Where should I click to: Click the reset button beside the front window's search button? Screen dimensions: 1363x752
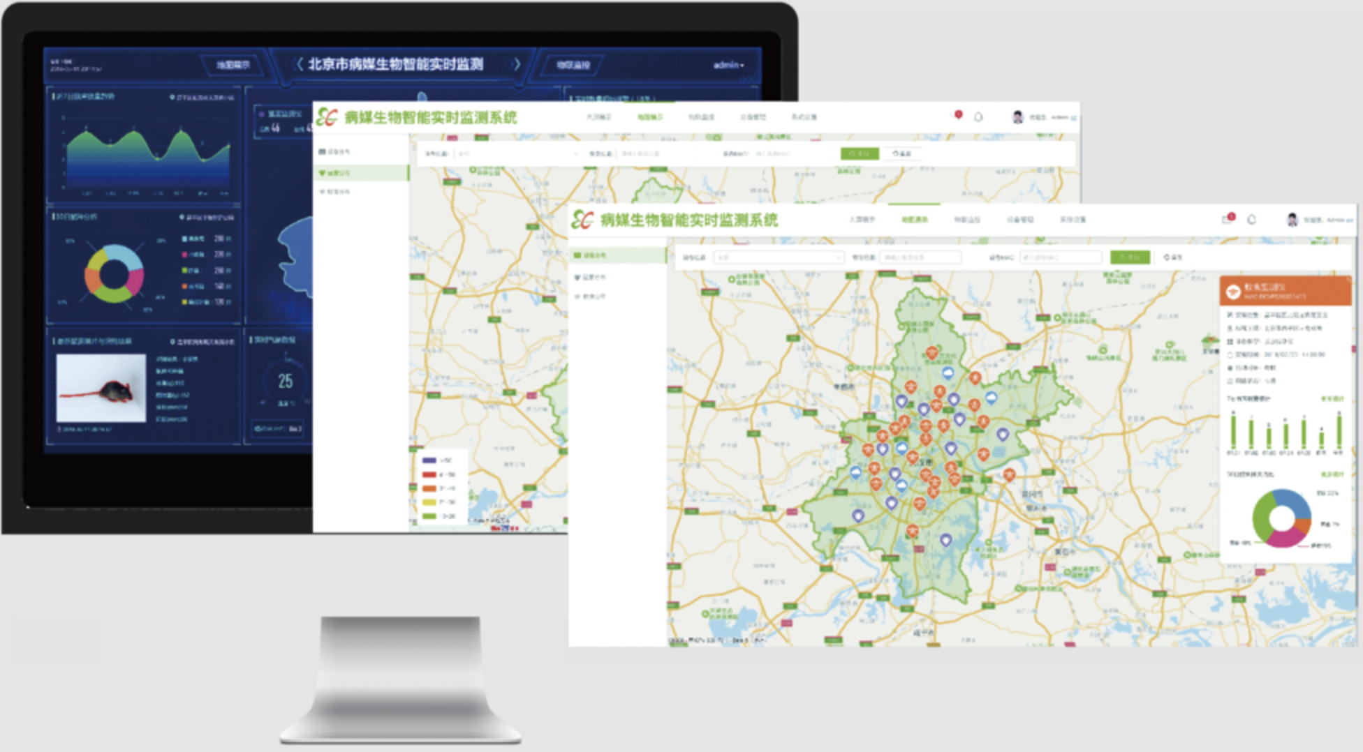1173,257
